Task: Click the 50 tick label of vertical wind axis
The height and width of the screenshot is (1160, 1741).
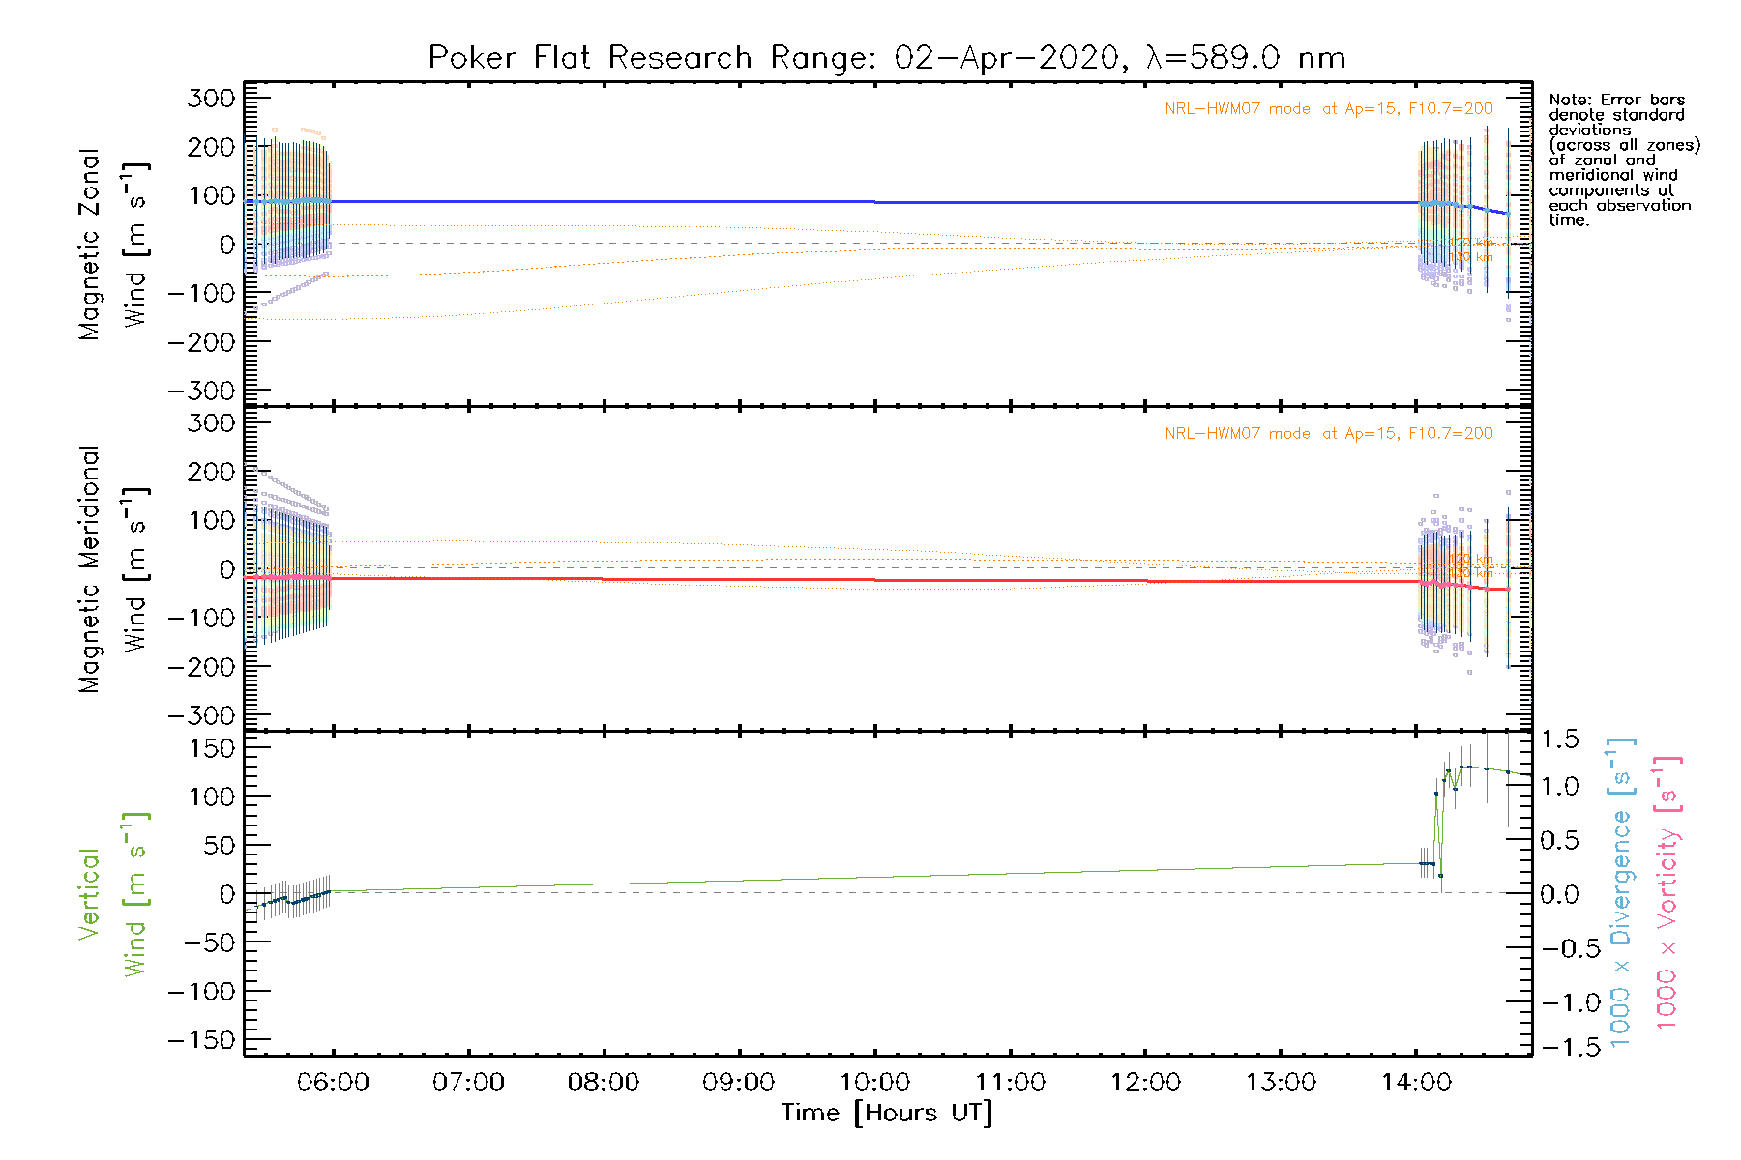Action: click(x=219, y=846)
